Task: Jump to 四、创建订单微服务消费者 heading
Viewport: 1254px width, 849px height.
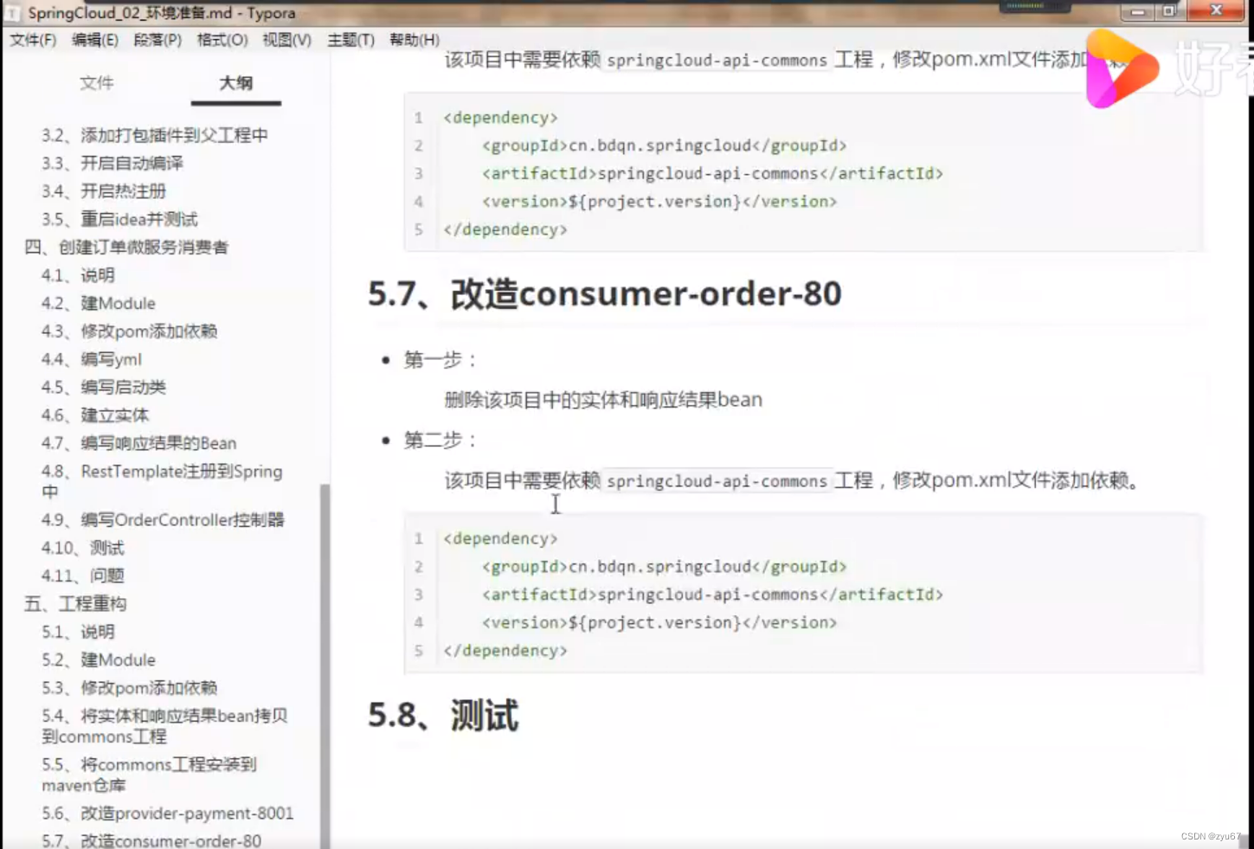Action: point(126,248)
